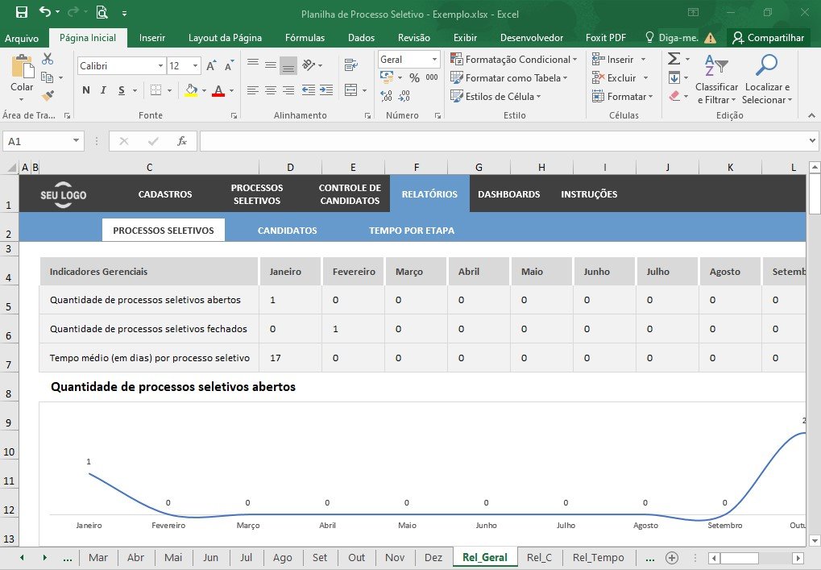Toggle underline formatting (S)
Screen dimensions: 821x570
click(x=122, y=90)
